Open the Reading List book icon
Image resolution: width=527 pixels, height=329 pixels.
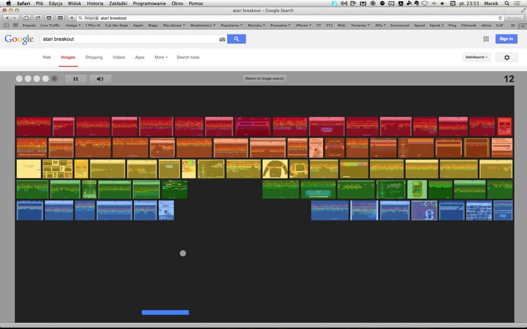6,25
